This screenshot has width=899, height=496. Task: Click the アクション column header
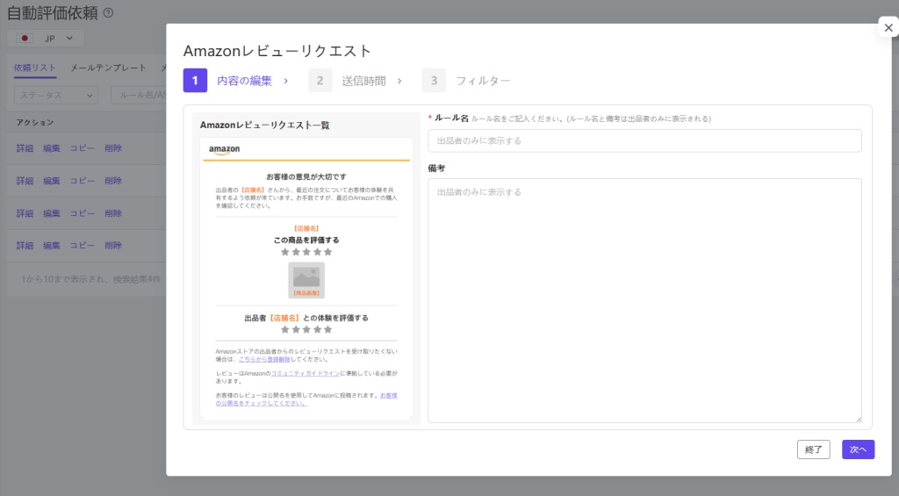[35, 123]
